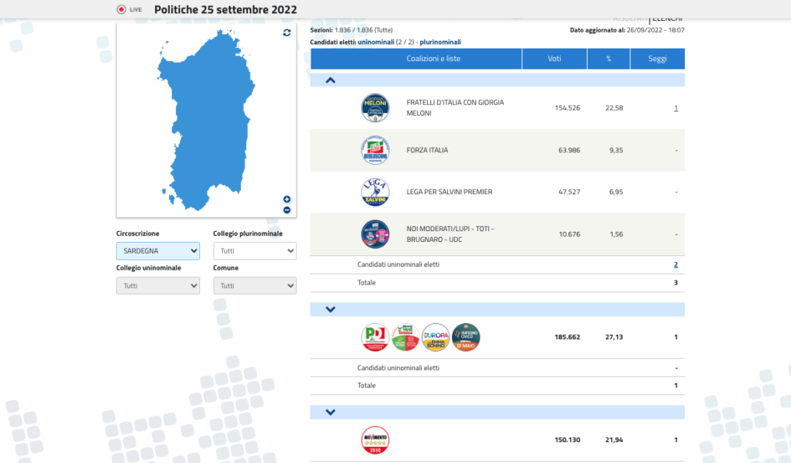Screen dimensions: 791x463
Task: Click the +Europa Emma Bonino logo
Action: (x=436, y=337)
